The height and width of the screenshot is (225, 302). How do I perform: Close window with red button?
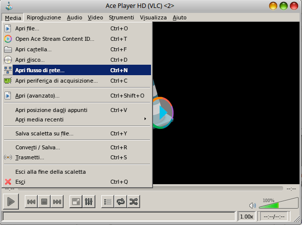[x=294, y=6]
